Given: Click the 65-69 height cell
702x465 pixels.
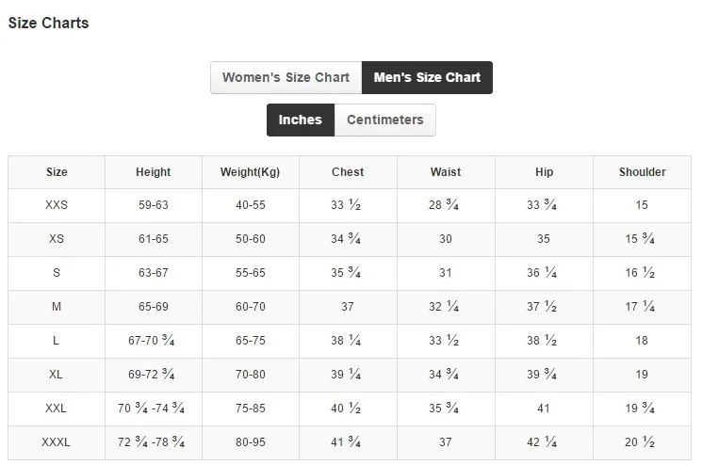Looking at the screenshot, I should (154, 307).
